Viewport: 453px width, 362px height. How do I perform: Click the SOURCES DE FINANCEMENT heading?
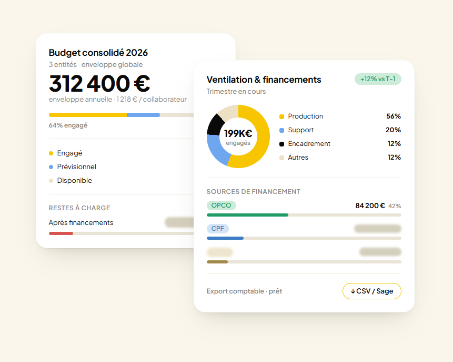254,192
